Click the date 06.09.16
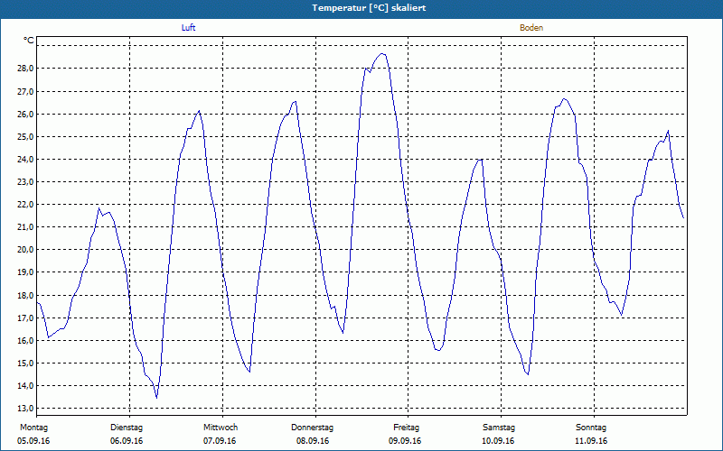Viewport: 723px width, 451px height. 127,441
